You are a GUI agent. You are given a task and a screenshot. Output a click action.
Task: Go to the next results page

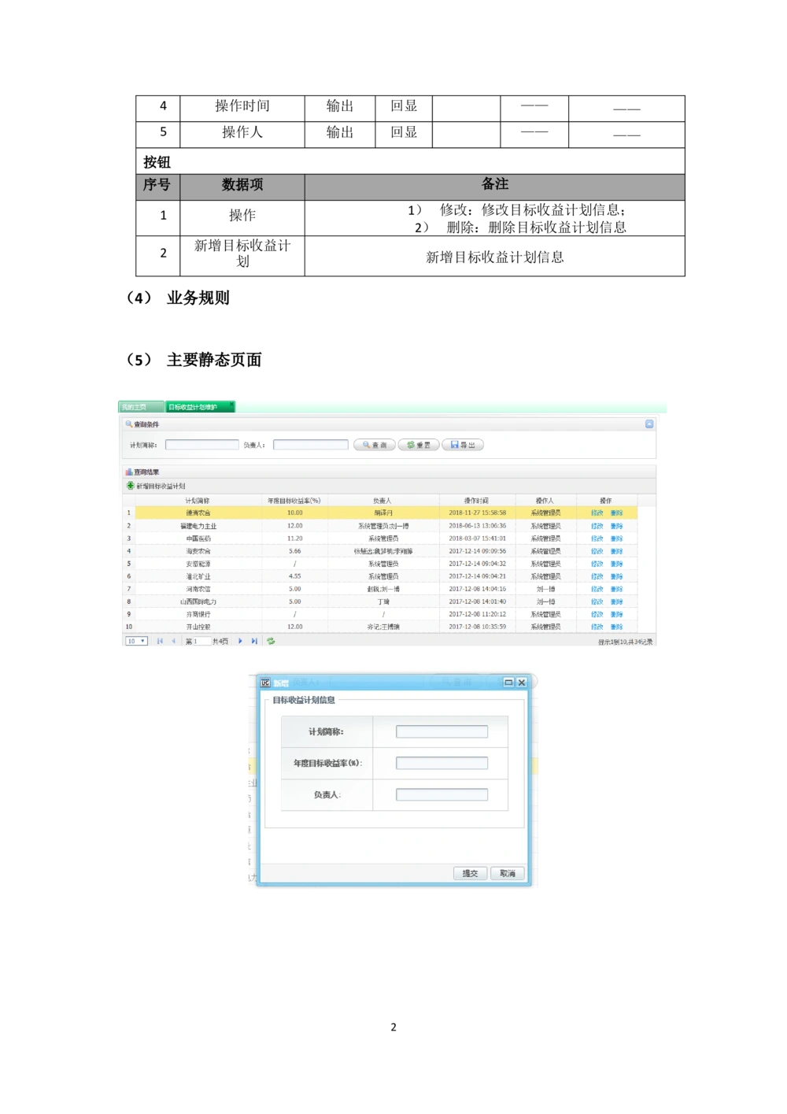[240, 641]
